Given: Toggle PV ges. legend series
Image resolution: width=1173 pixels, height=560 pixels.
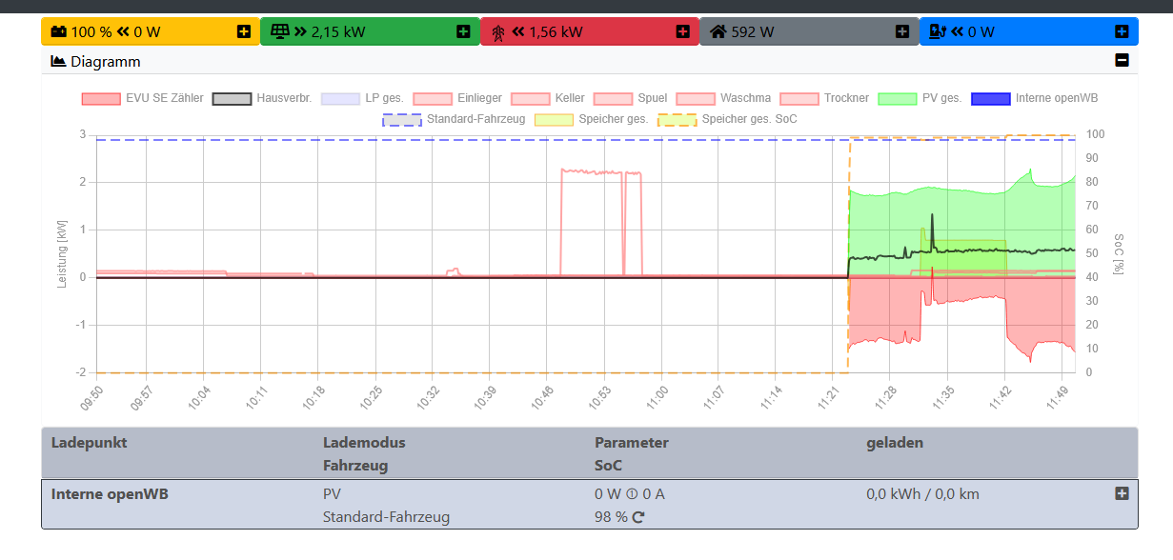Looking at the screenshot, I should [920, 98].
